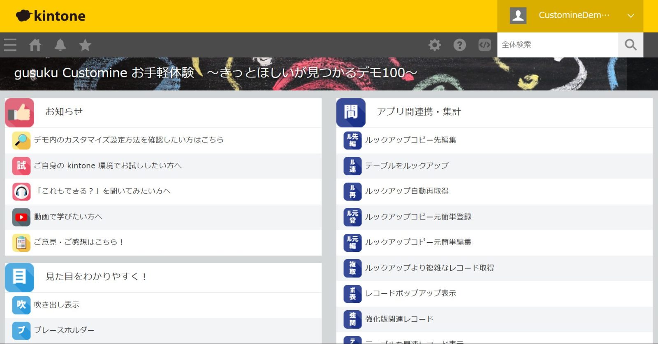Click the ル連 app icon

click(352, 166)
